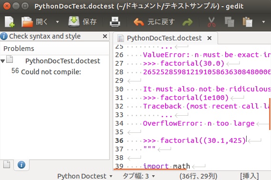Click 'Traceback (most recent call' on line 32

(x=207, y=106)
